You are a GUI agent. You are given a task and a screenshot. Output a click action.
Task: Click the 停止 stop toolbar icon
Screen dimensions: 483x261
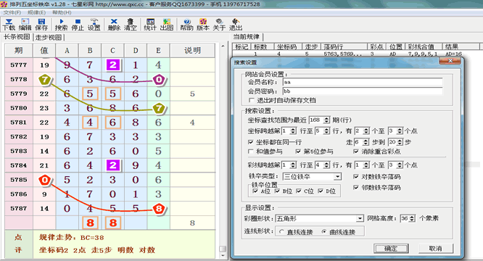coord(78,25)
